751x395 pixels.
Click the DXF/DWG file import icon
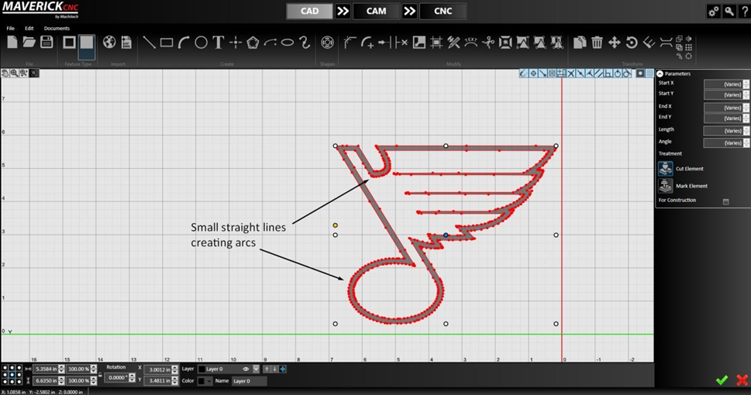point(126,42)
